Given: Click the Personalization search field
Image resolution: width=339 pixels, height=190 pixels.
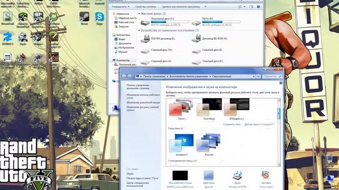Looking at the screenshot, I should (x=272, y=77).
